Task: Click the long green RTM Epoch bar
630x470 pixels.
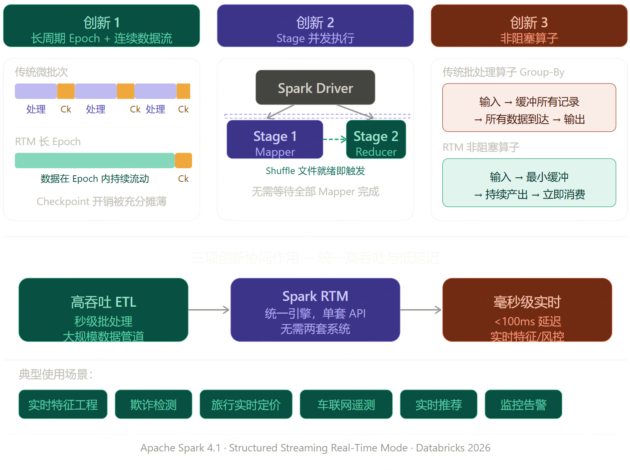Action: 95,160
